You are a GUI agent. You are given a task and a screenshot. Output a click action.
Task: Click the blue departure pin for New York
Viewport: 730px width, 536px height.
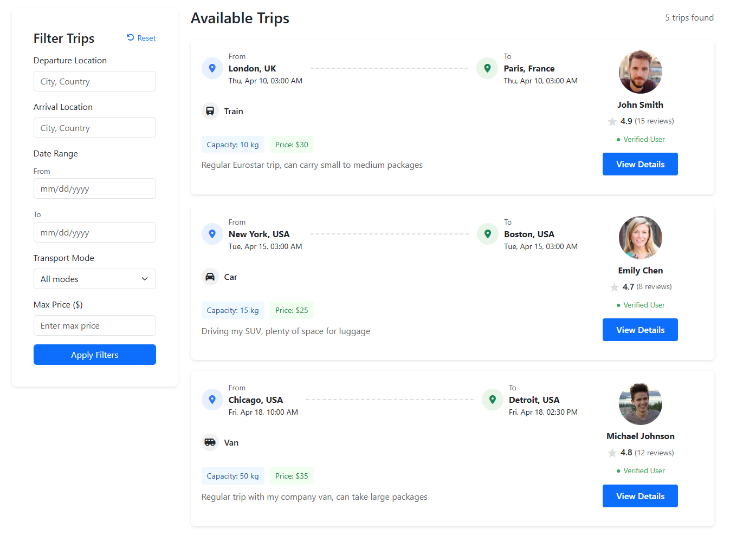pos(212,233)
